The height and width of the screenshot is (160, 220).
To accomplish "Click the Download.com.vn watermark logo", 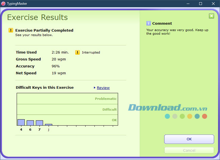I will click(168, 107).
